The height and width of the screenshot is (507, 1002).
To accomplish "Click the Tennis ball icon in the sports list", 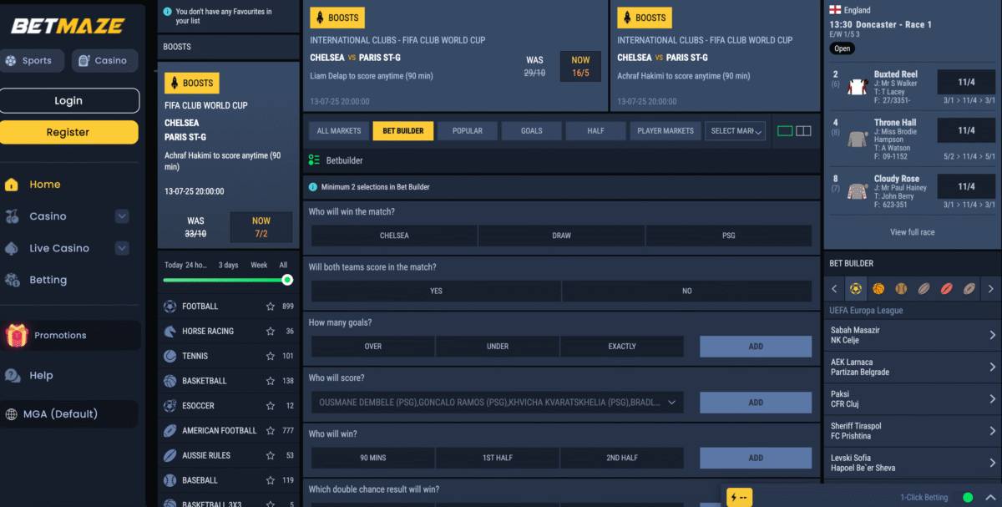I will (170, 356).
